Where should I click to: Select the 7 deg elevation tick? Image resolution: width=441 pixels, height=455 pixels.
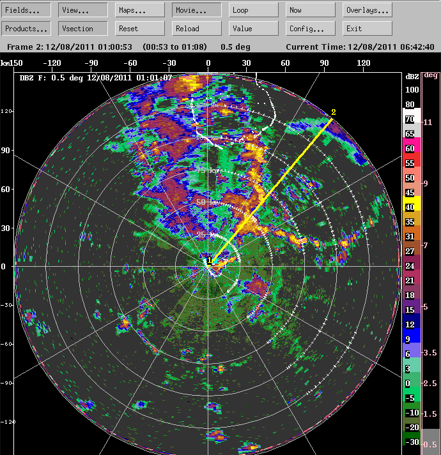(x=425, y=246)
